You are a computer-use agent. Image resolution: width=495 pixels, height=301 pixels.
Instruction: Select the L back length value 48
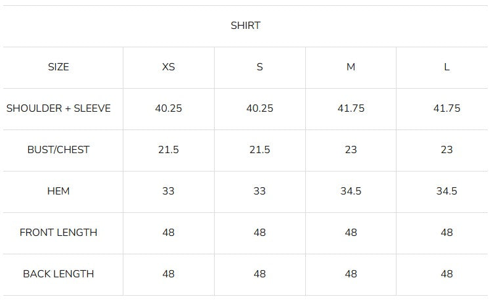[x=446, y=274]
